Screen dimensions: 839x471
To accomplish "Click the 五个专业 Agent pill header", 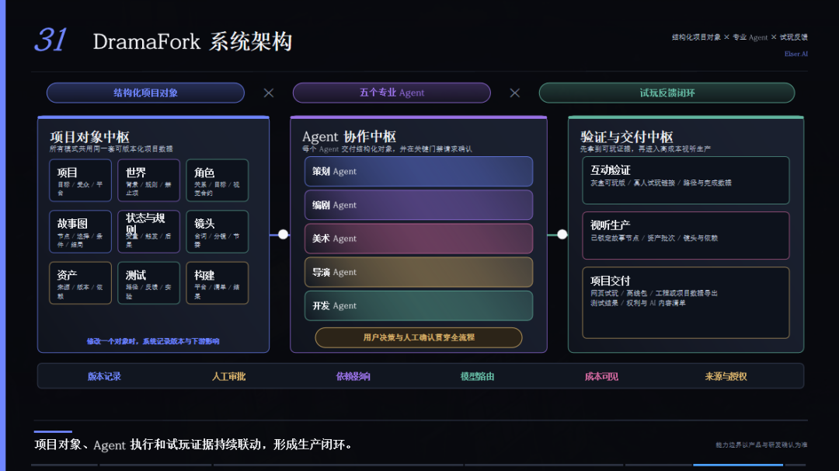I will 392,92.
